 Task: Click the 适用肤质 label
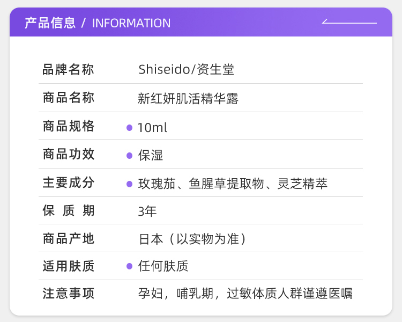point(69,266)
